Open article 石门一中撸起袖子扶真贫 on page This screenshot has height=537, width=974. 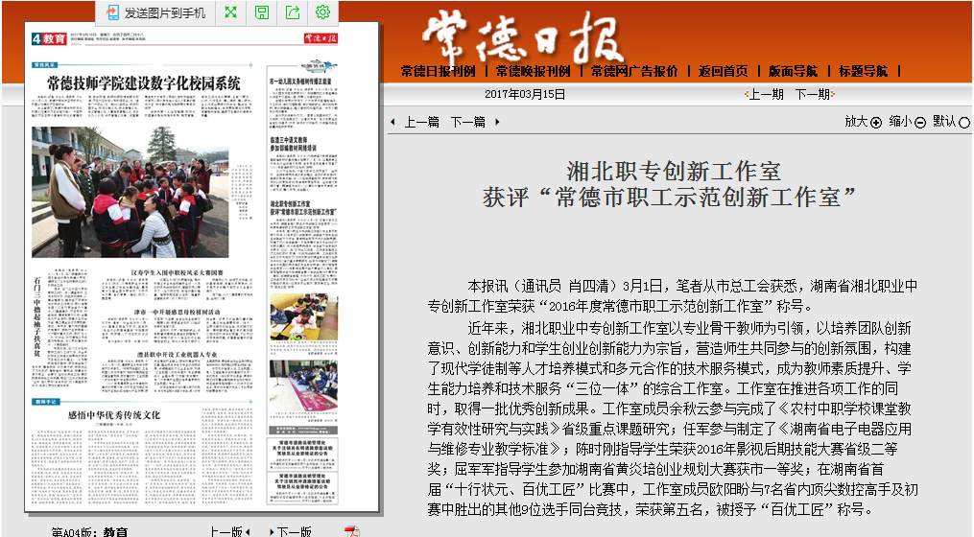[x=36, y=316]
